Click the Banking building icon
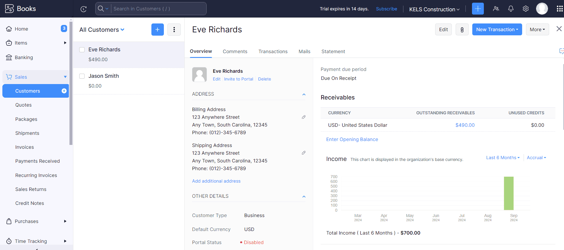564x250 pixels. click(x=9, y=57)
